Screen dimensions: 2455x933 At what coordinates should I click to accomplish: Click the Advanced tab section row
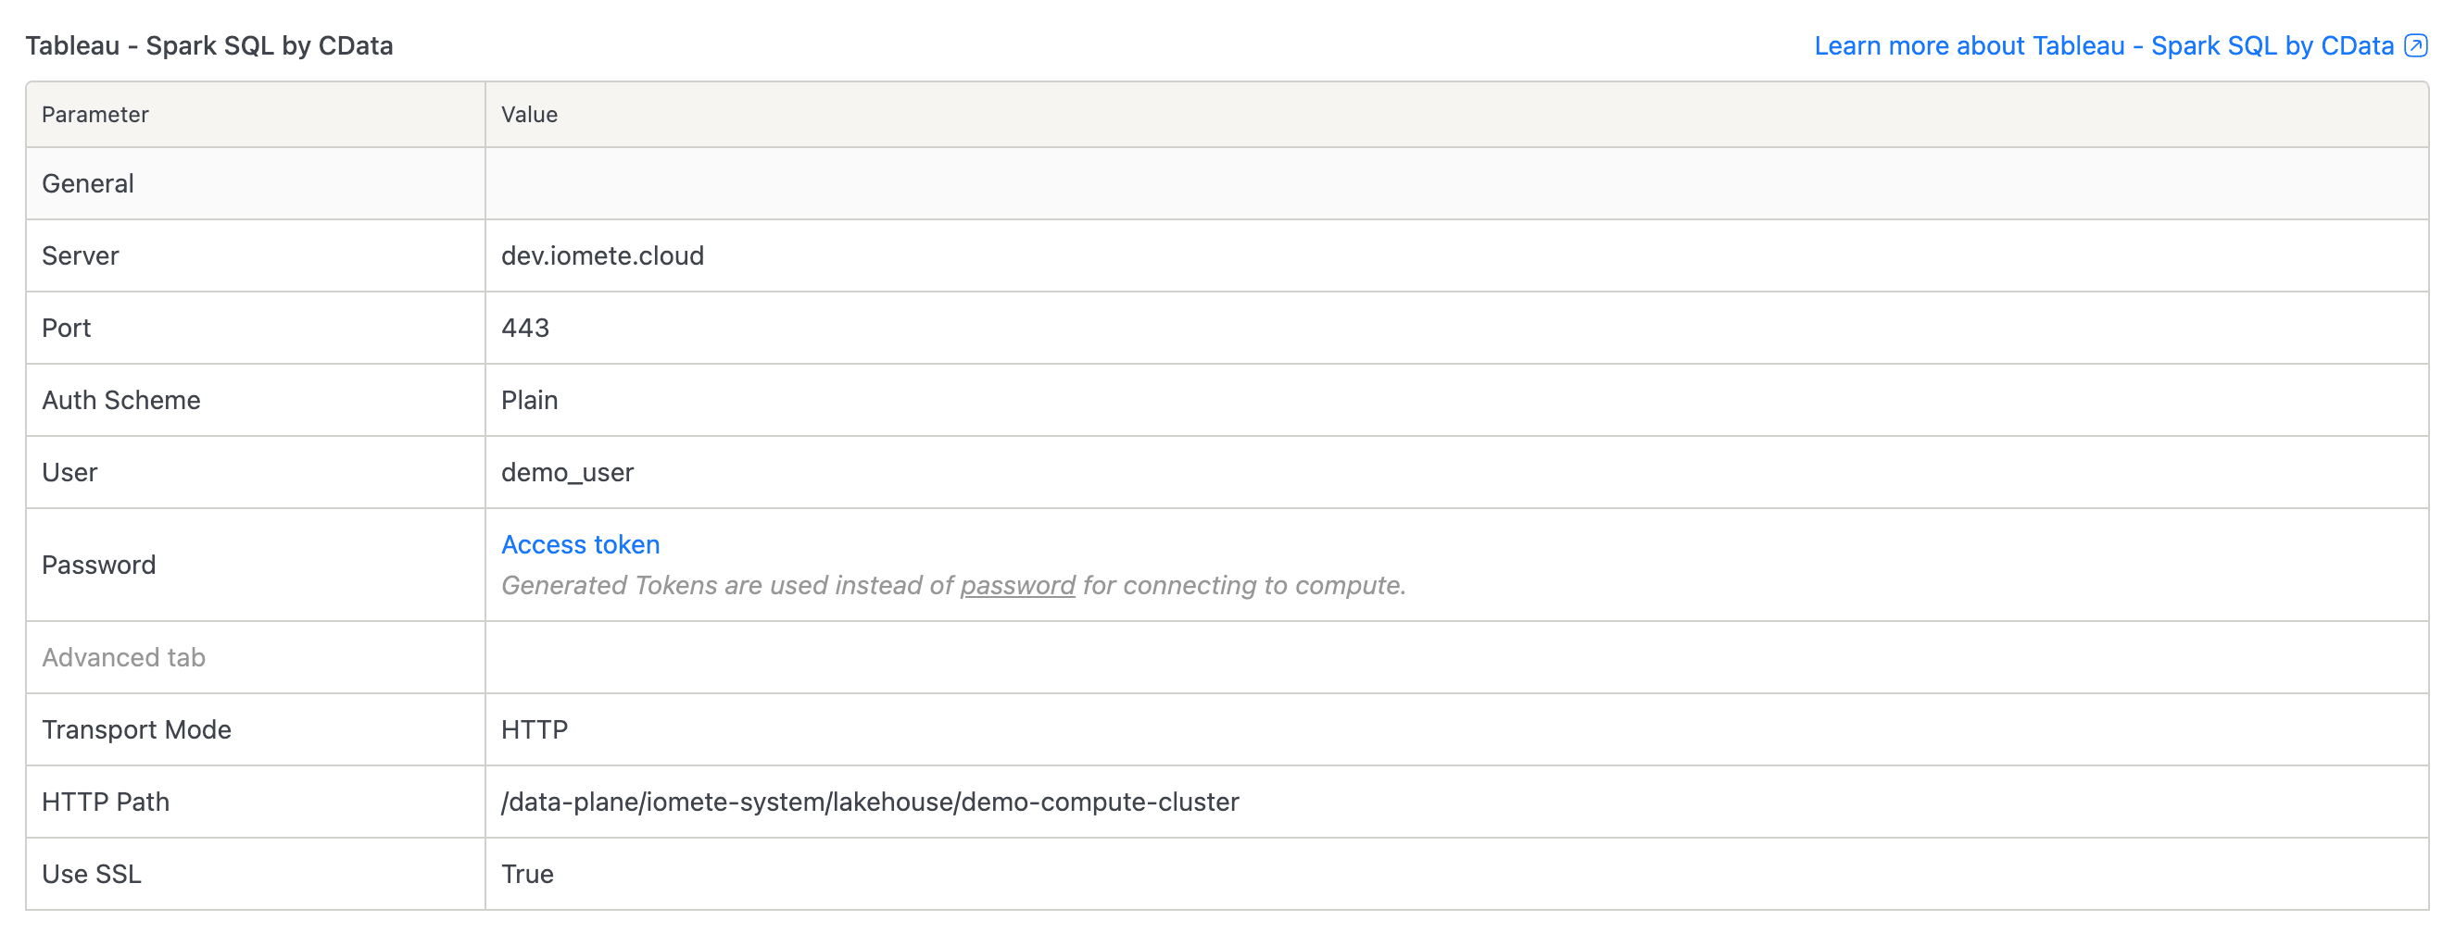point(124,658)
